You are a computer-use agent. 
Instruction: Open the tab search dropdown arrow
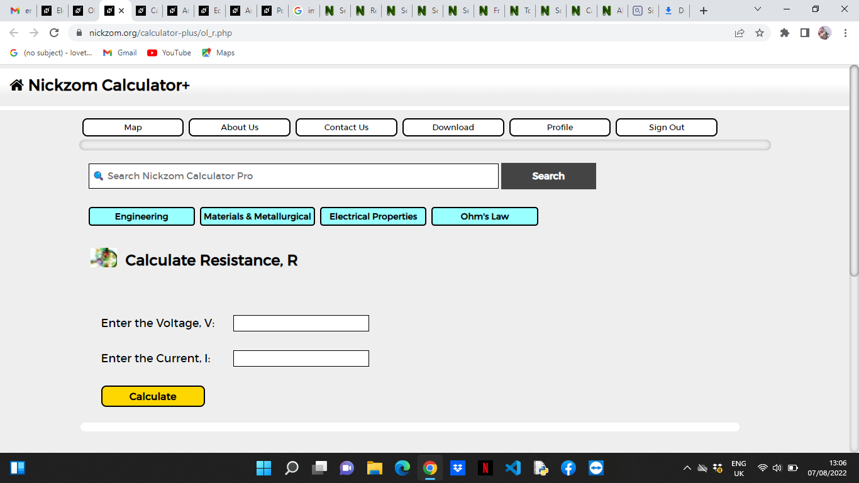pyautogui.click(x=758, y=9)
